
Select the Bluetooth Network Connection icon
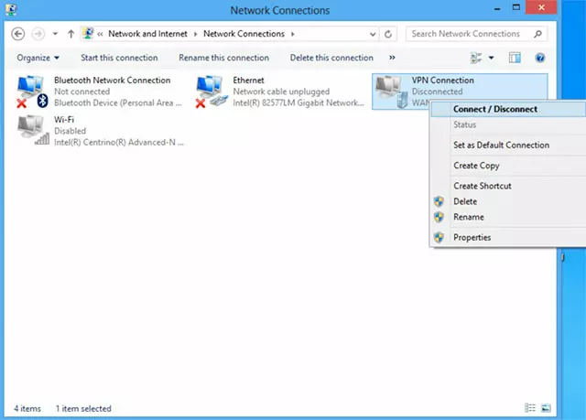(x=33, y=90)
